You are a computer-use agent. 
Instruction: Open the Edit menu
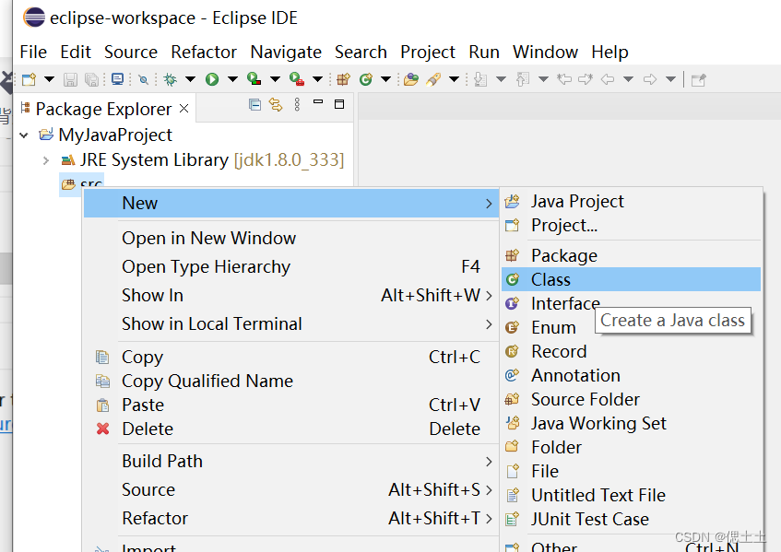point(76,52)
